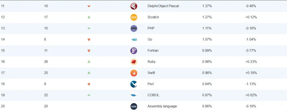This screenshot has width=287, height=112.
Task: Click the green double up arrow for Scratch
Action: tap(89, 17)
